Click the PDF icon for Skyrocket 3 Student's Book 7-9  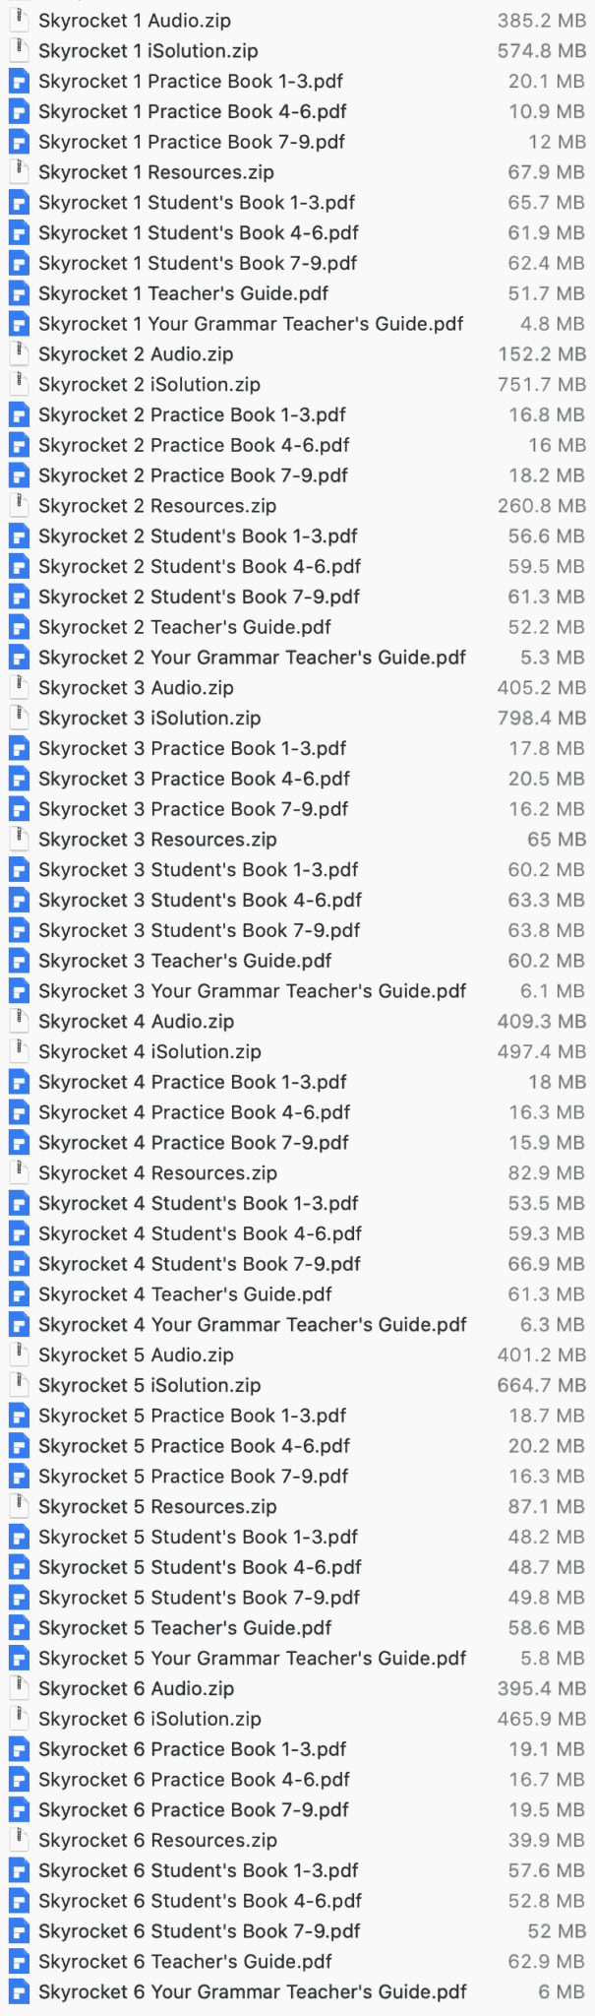(x=19, y=930)
